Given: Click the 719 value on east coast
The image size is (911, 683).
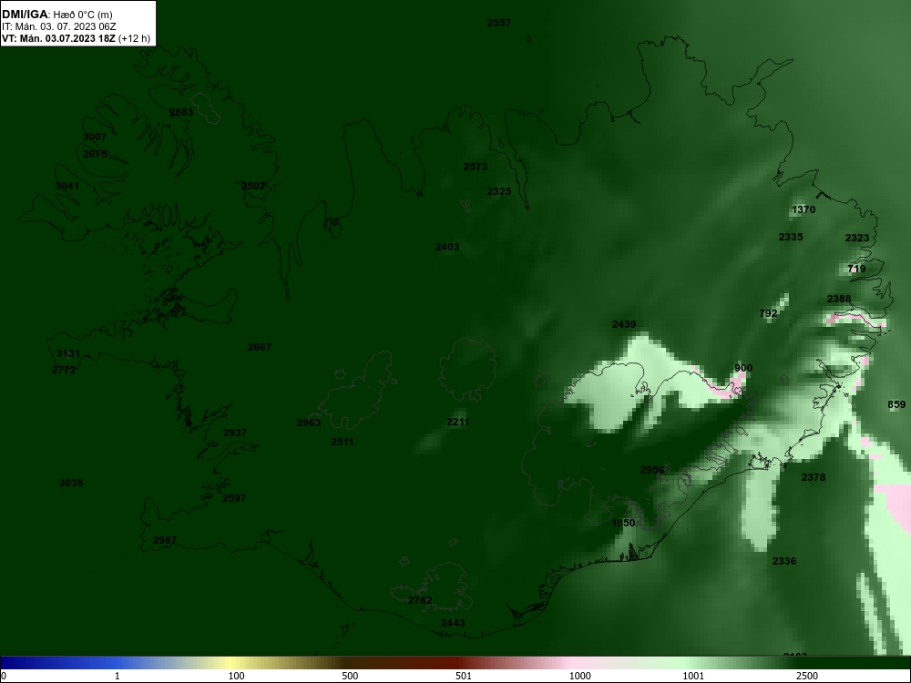Looking at the screenshot, I should [856, 269].
